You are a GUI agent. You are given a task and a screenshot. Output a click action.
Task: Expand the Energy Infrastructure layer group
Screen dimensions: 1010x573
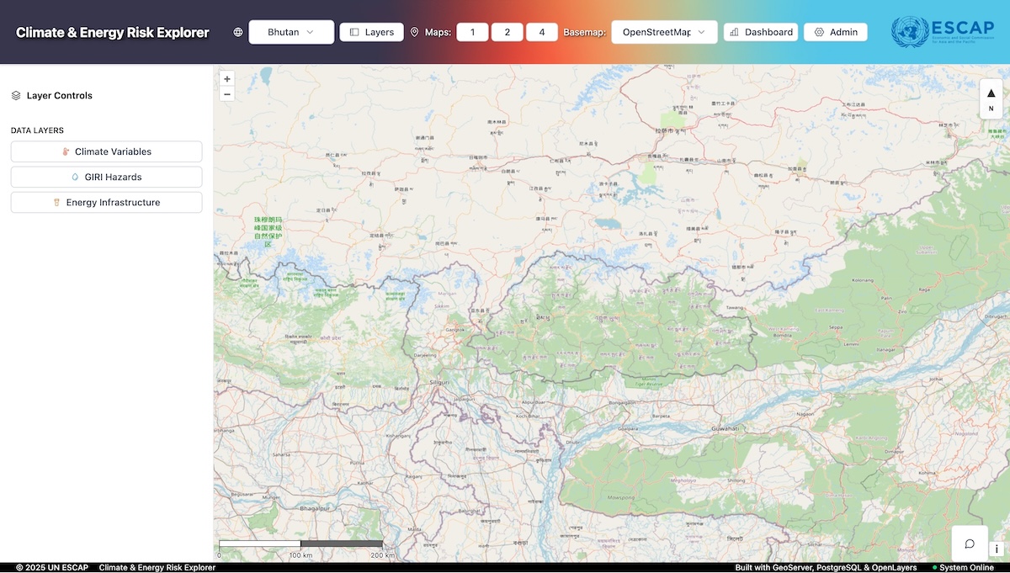click(106, 202)
